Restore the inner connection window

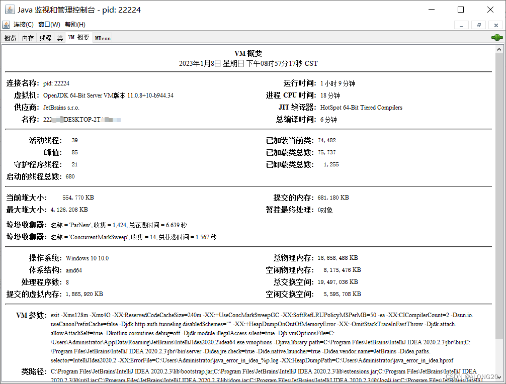coord(479,25)
